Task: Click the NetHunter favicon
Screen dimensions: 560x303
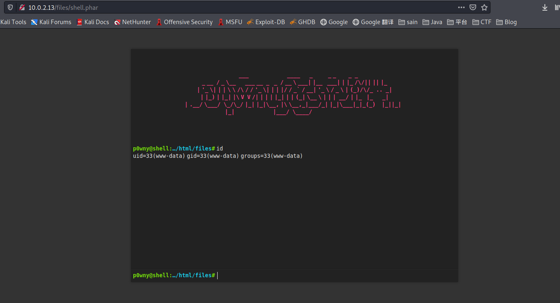Action: (117, 22)
